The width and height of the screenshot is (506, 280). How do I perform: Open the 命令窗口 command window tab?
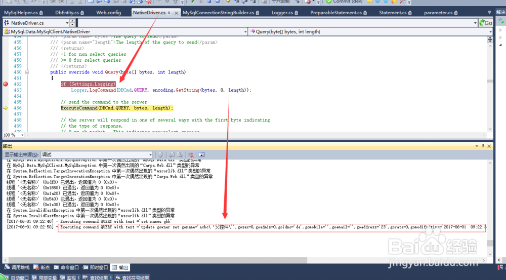[x=66, y=267]
